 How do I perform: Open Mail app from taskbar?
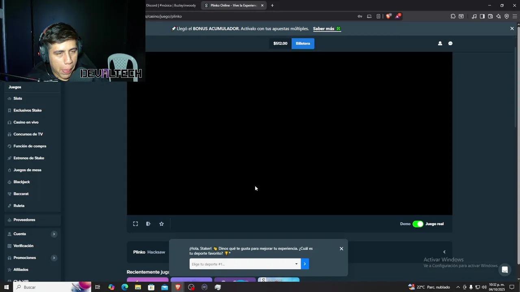[165, 287]
